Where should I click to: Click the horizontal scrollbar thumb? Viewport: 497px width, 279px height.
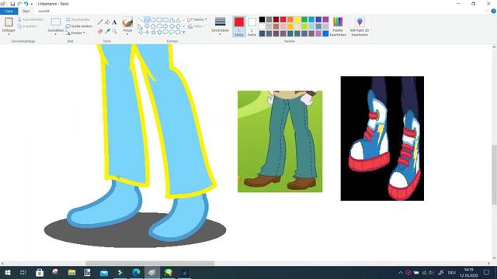[150, 263]
